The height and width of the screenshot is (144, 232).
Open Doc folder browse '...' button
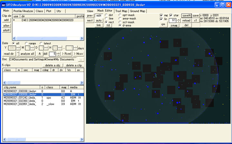(x=81, y=59)
